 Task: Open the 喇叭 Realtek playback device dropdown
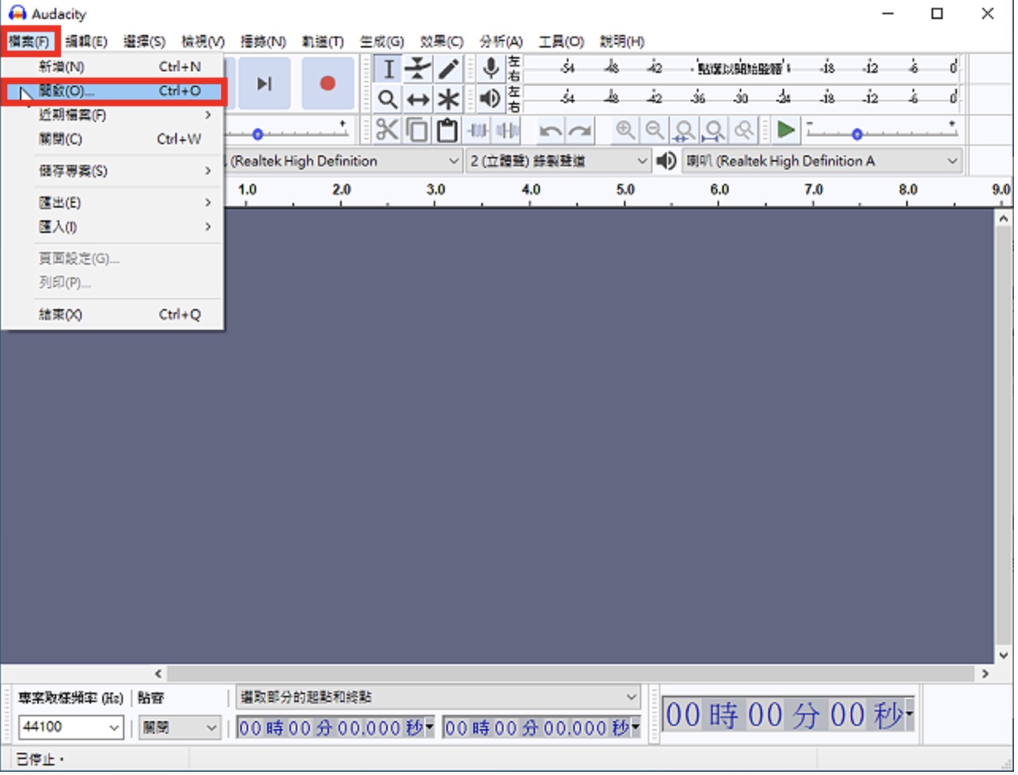tap(822, 161)
